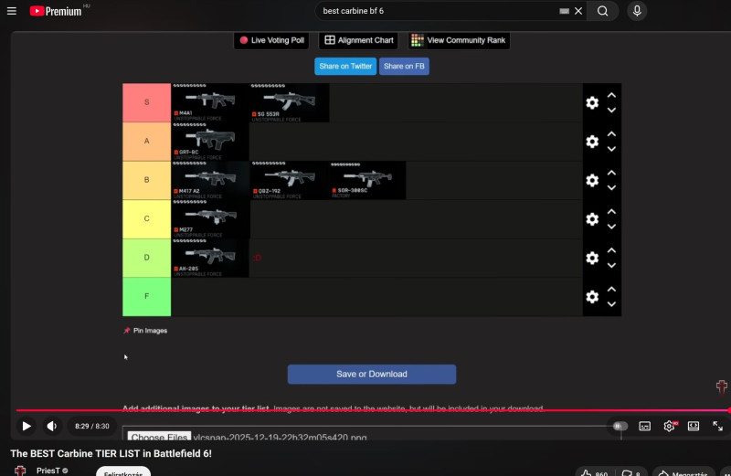Click the red S tier label
Image resolution: width=731 pixels, height=476 pixels.
point(147,102)
